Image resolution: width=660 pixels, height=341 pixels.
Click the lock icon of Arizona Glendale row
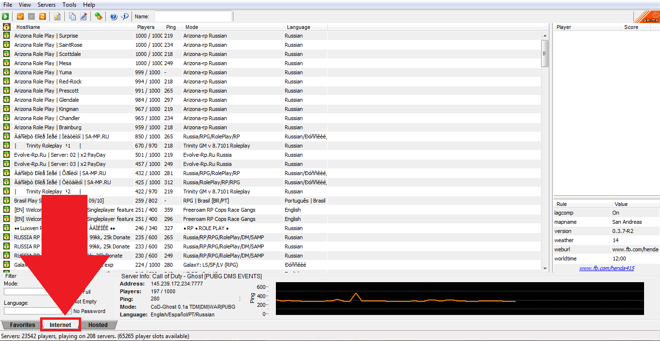pos(6,100)
